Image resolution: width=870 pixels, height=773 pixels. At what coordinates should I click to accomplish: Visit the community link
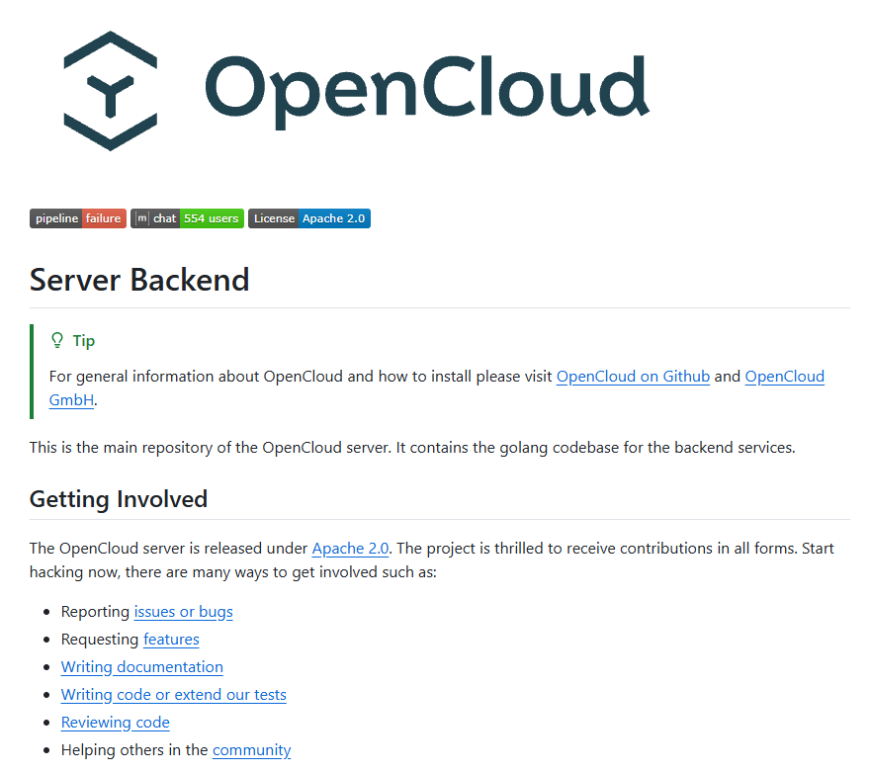pos(251,749)
